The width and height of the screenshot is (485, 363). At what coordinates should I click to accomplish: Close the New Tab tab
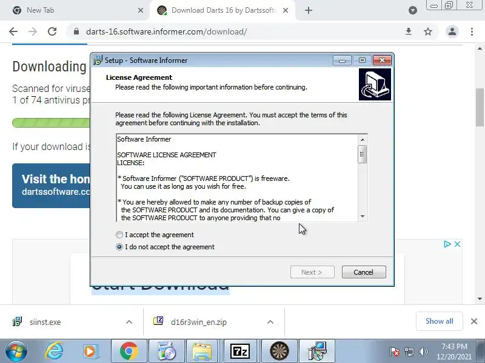pyautogui.click(x=141, y=10)
